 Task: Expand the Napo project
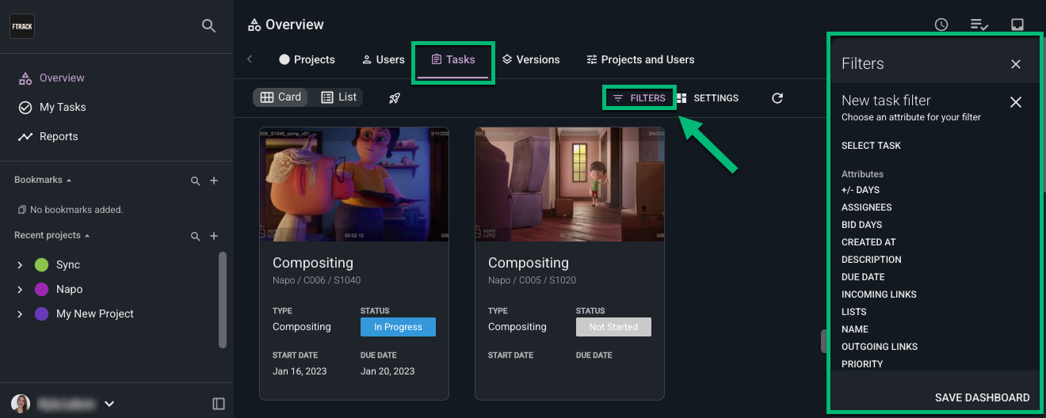pos(20,289)
